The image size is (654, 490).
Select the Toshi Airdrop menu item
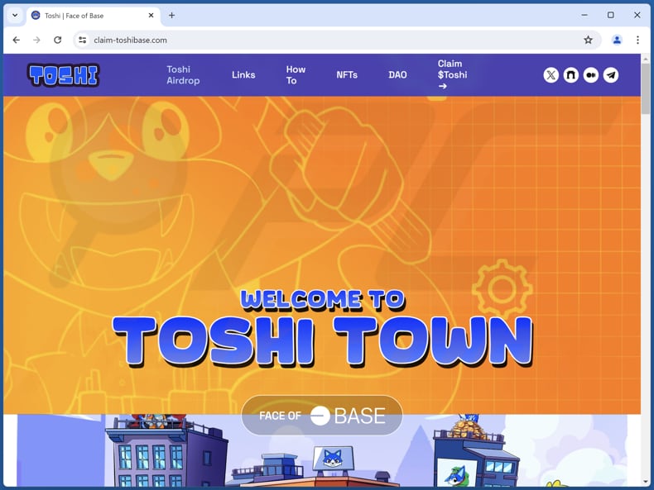pyautogui.click(x=182, y=75)
